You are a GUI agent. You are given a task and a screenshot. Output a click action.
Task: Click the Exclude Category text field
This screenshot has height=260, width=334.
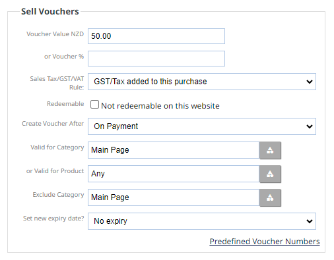pyautogui.click(x=174, y=197)
